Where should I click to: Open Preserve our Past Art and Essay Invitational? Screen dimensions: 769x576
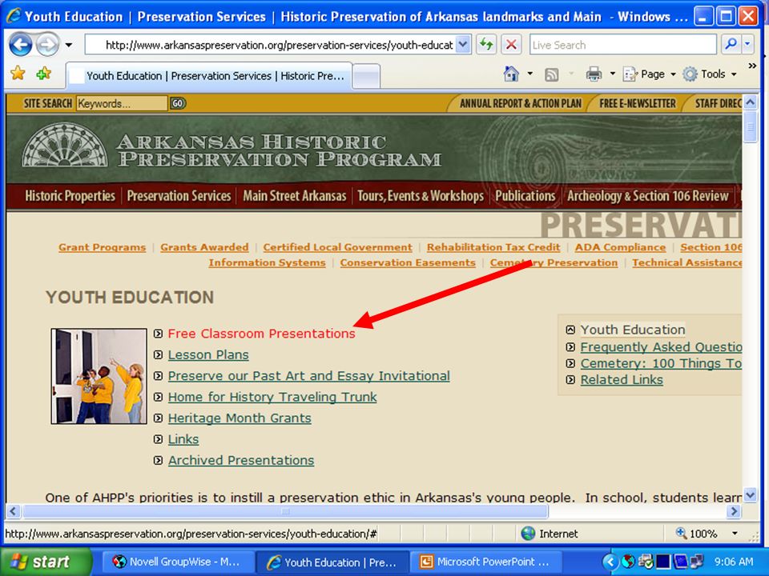(x=309, y=376)
